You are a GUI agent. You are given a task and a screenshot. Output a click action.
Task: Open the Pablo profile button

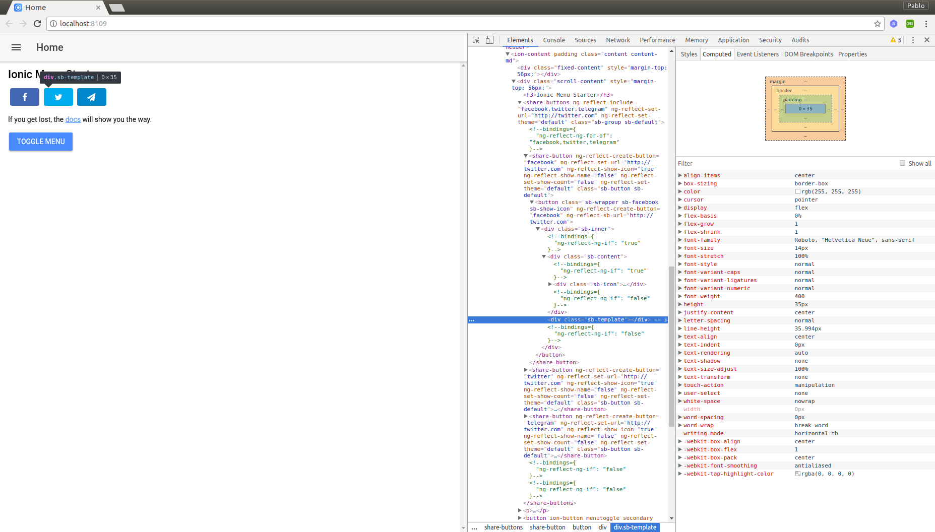tap(916, 6)
